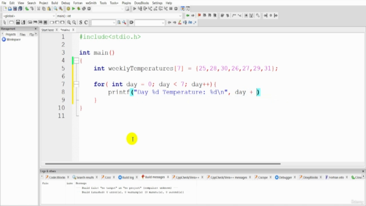Show more Management tabs with right arrow
Viewport: 366px width, 206px height.
click(x=36, y=34)
